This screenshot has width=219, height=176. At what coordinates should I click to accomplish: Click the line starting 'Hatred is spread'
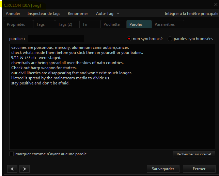point(61,78)
